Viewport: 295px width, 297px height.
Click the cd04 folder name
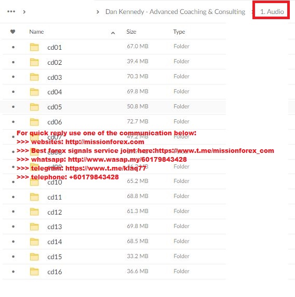coord(55,92)
